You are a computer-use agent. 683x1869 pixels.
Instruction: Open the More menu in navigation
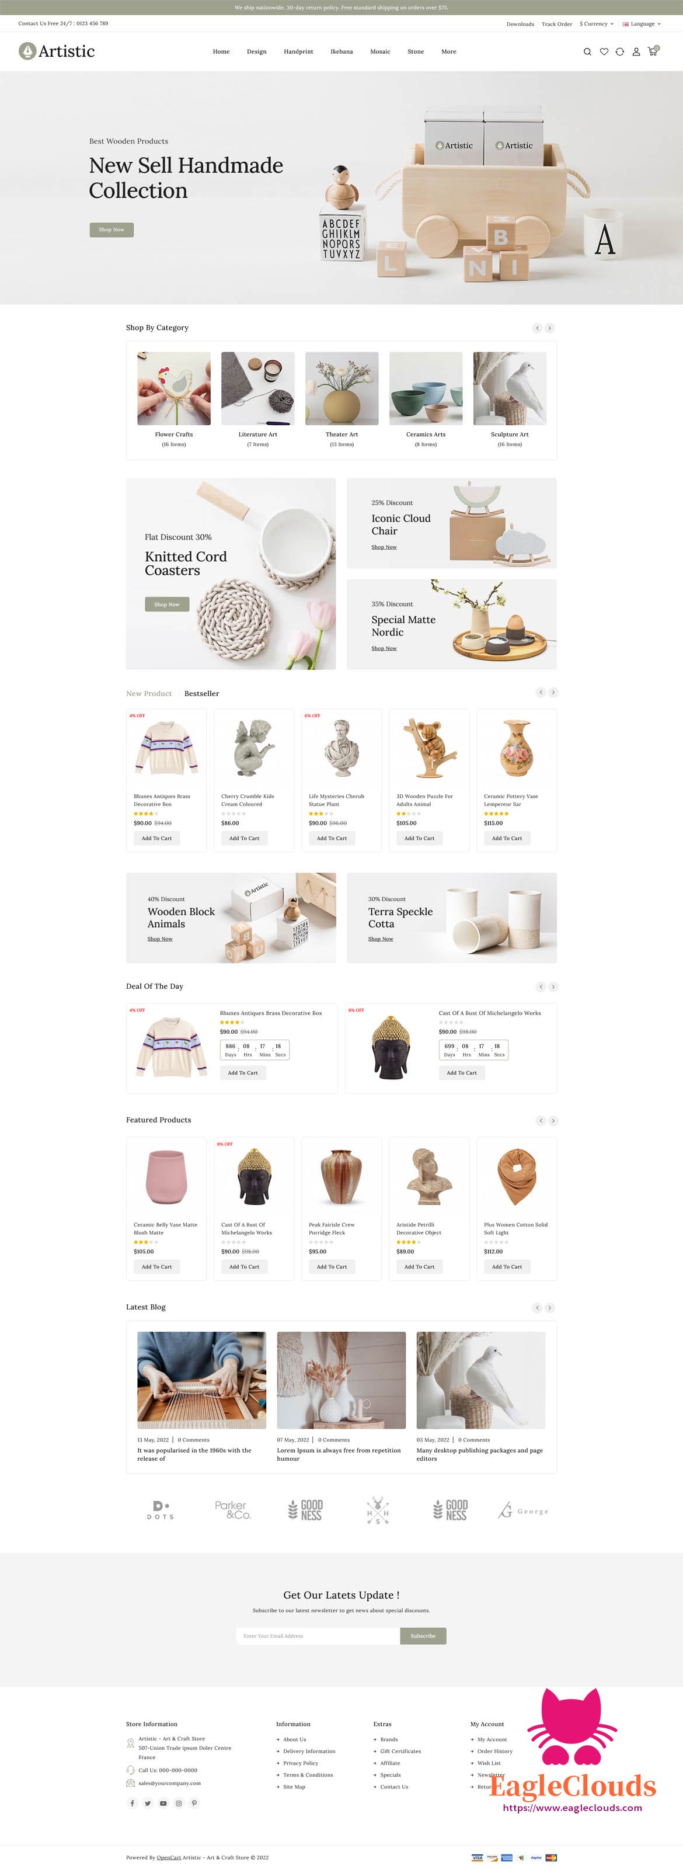tap(449, 51)
